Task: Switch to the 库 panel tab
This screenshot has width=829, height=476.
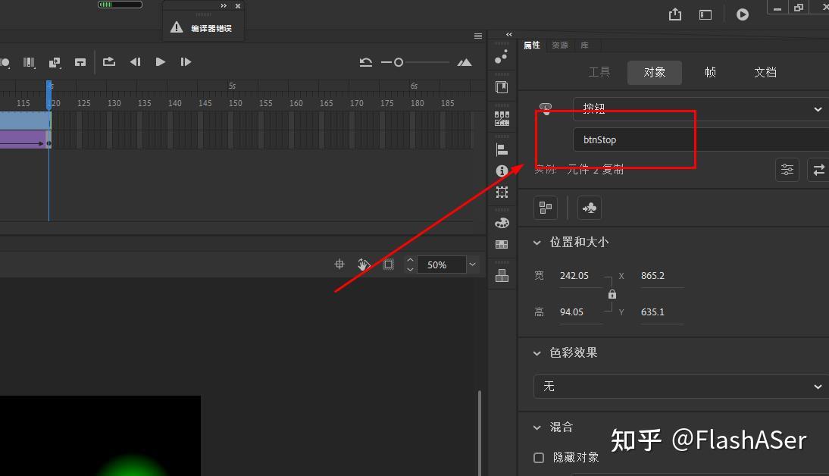Action: pyautogui.click(x=585, y=45)
